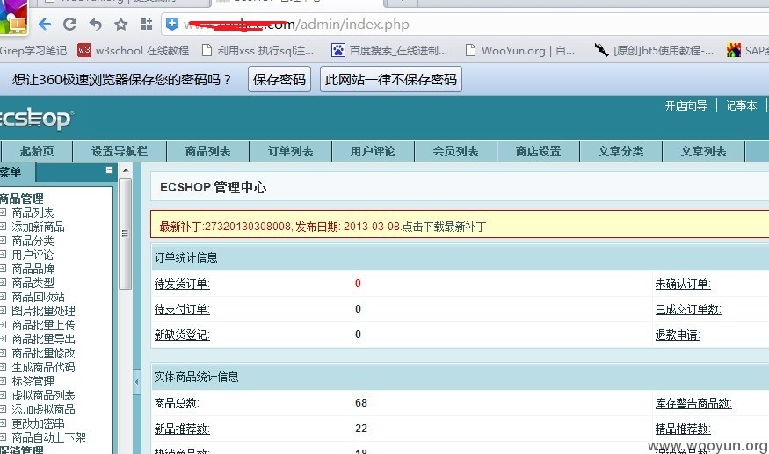The image size is (769, 454).
Task: Open 标签管理 in sidebar
Action: (x=33, y=381)
